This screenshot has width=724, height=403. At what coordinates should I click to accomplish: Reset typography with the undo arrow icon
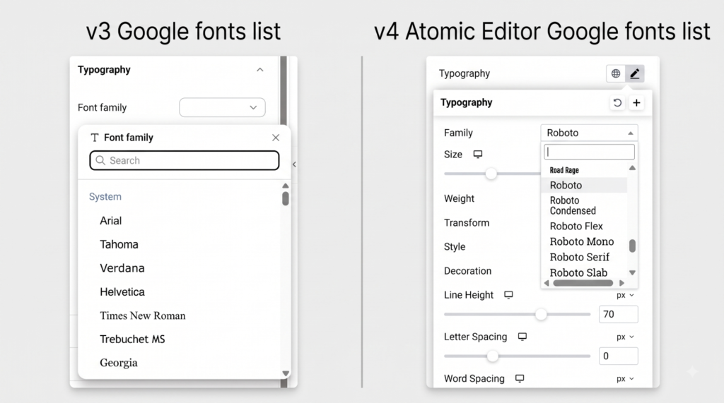click(x=617, y=102)
